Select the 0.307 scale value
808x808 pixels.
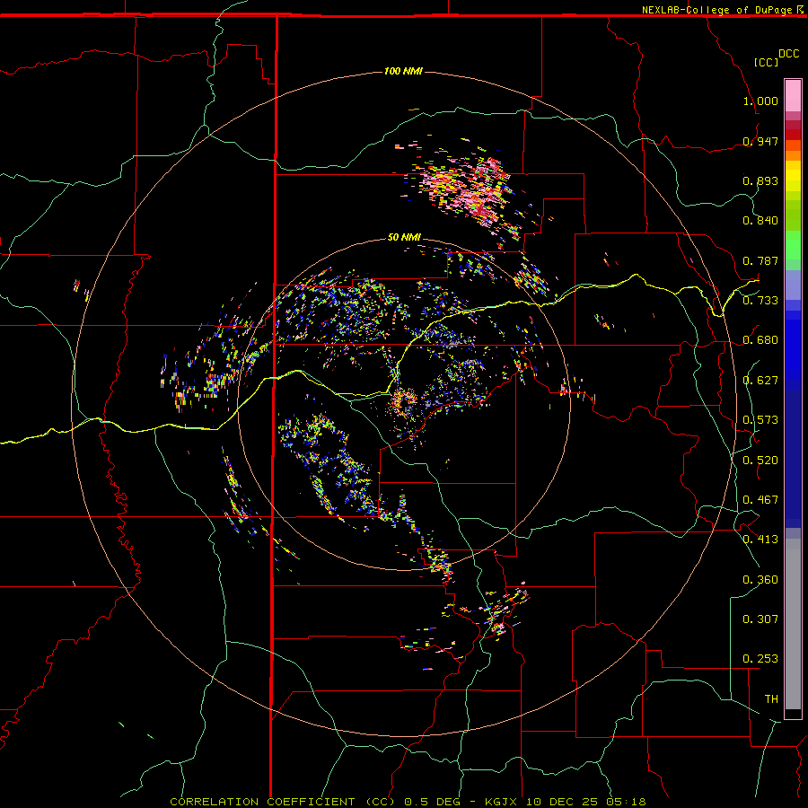pos(760,619)
